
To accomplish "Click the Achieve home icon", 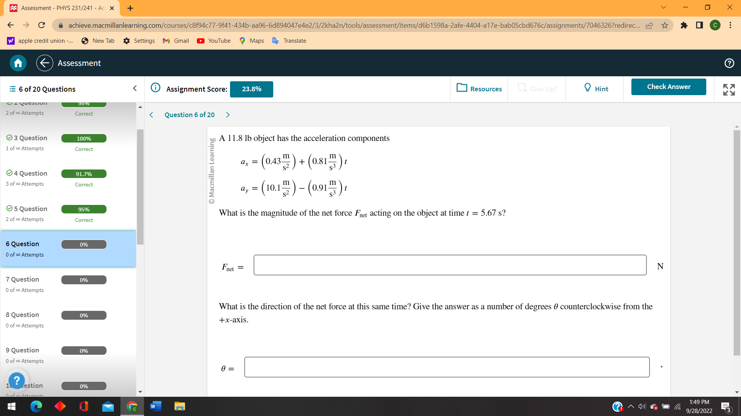I will coord(18,63).
